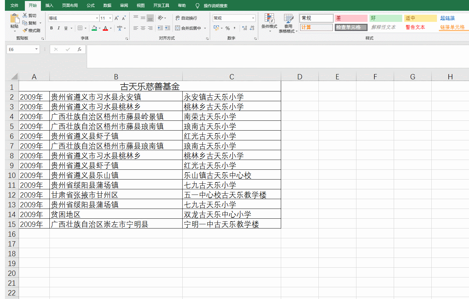The width and height of the screenshot is (469, 299).
Task: Toggle italic formatting
Action: tap(59, 28)
